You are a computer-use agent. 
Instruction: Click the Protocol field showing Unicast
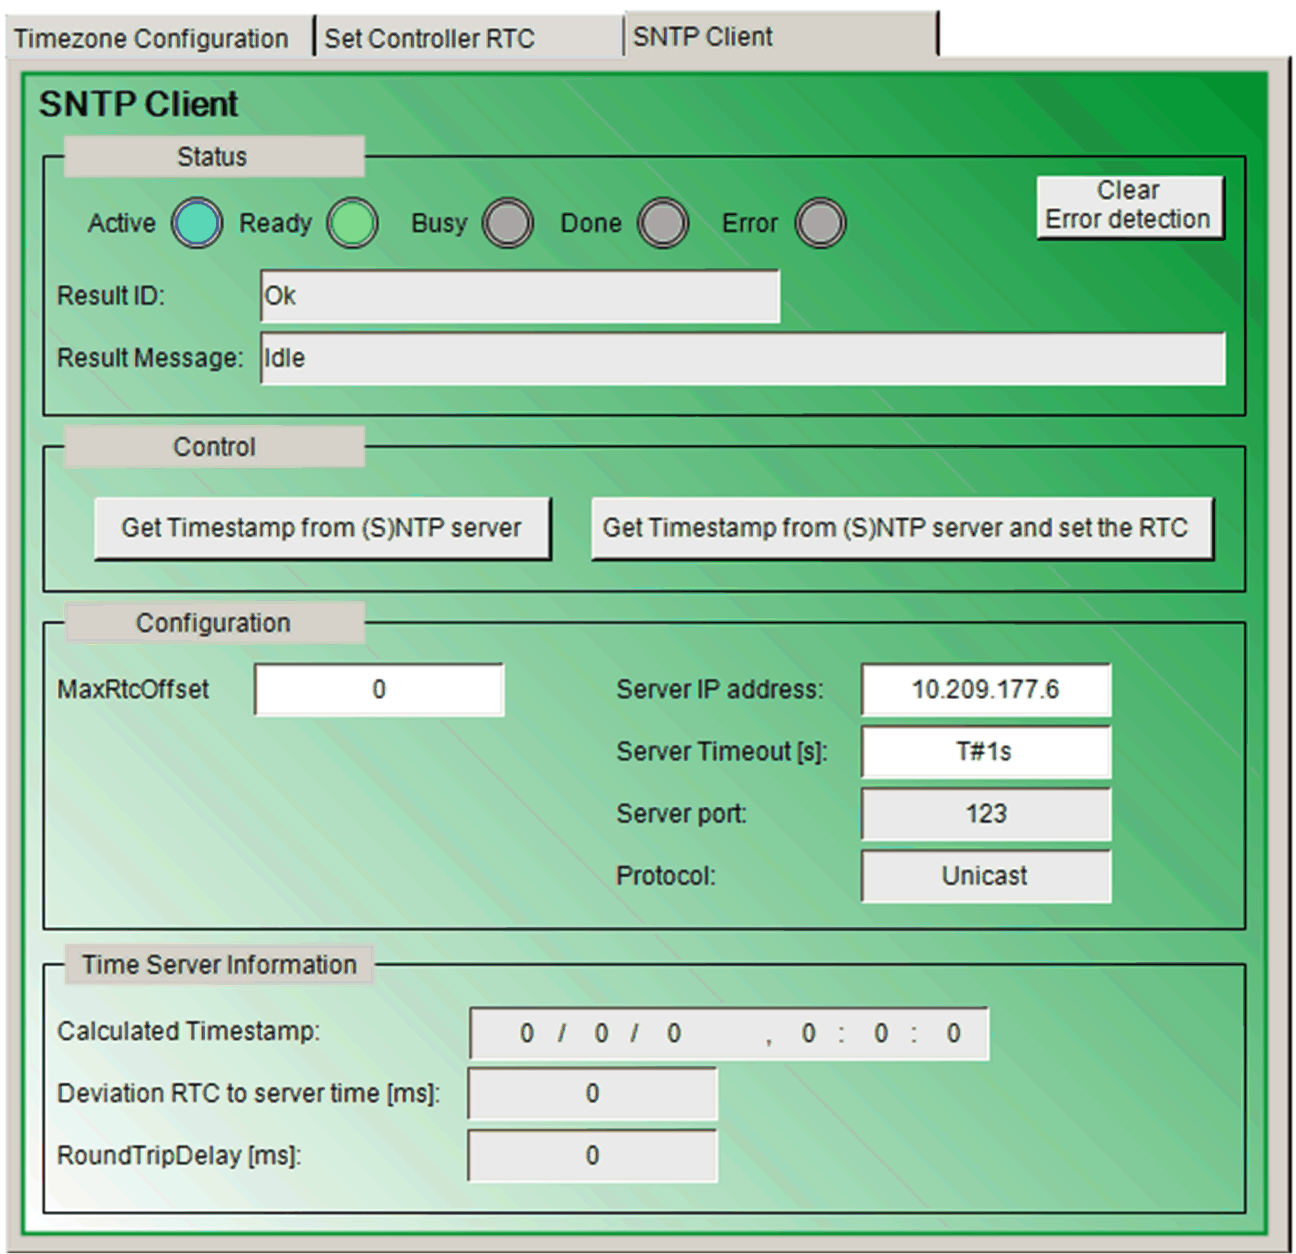[x=986, y=876]
